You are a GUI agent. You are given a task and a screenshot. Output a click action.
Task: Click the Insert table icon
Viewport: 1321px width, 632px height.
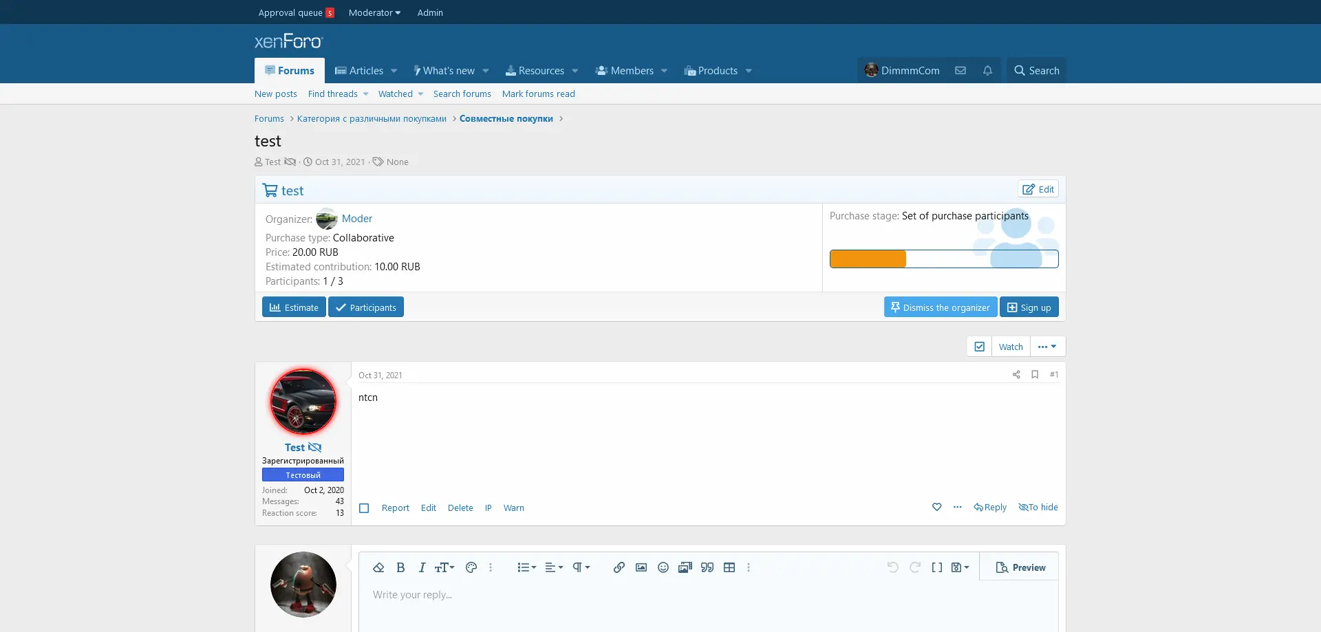pyautogui.click(x=729, y=567)
